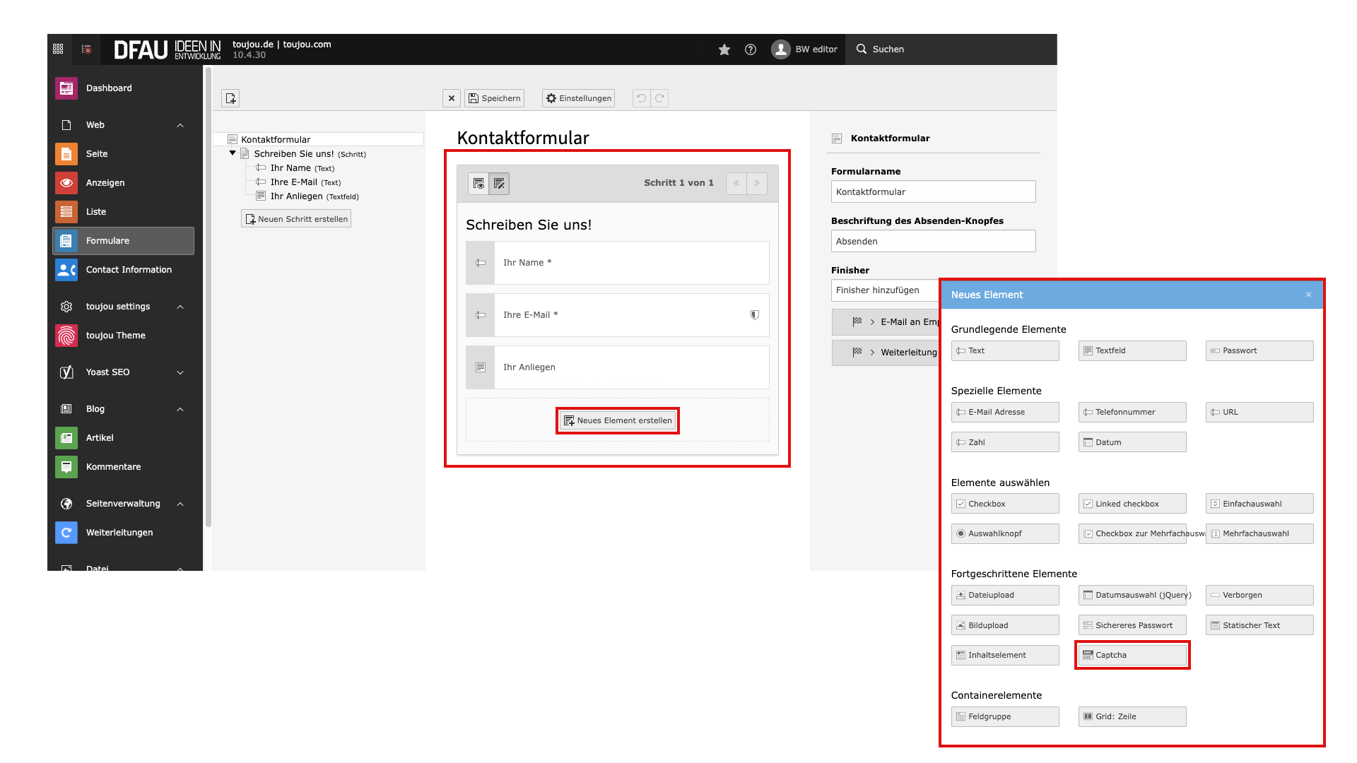Open the module grid menu icon
Screen dimensions: 1357x763
(x=58, y=49)
